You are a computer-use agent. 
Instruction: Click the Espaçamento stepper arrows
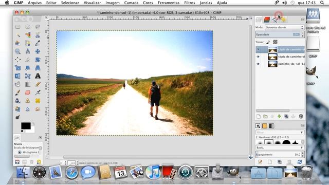tap(303, 155)
